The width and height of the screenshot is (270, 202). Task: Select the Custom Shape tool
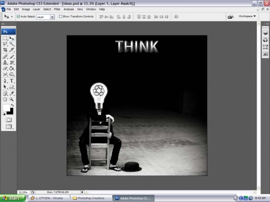tap(12, 87)
